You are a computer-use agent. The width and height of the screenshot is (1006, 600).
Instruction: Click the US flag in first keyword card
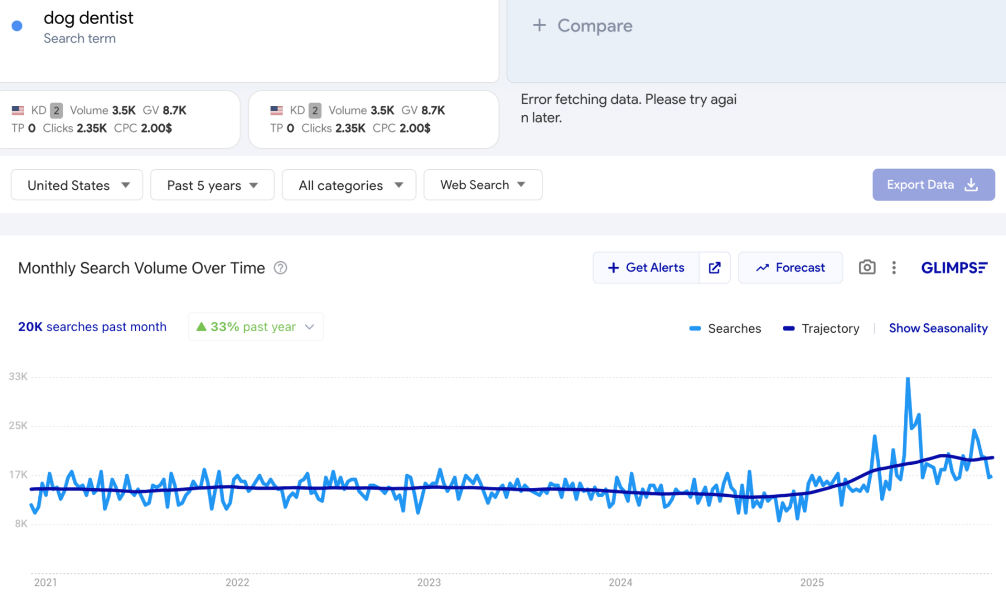pyautogui.click(x=18, y=111)
